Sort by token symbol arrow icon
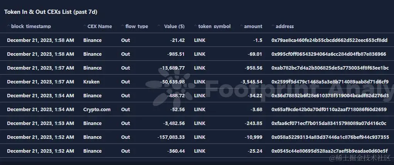 coord(195,26)
